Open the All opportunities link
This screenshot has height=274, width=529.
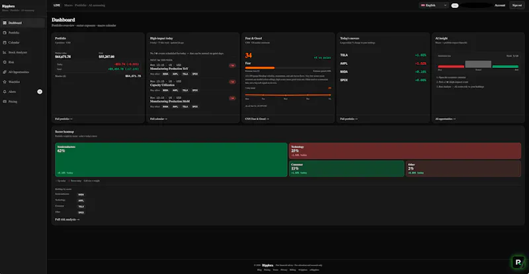[x=445, y=119]
